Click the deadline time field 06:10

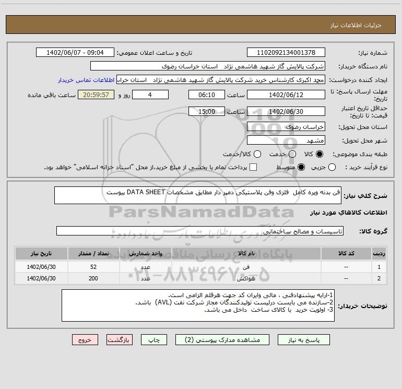[207, 95]
